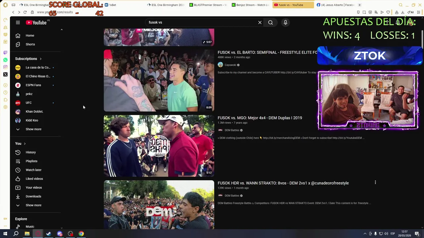This screenshot has width=424, height=238.
Task: Submit search with the magnifier button
Action: (x=271, y=22)
